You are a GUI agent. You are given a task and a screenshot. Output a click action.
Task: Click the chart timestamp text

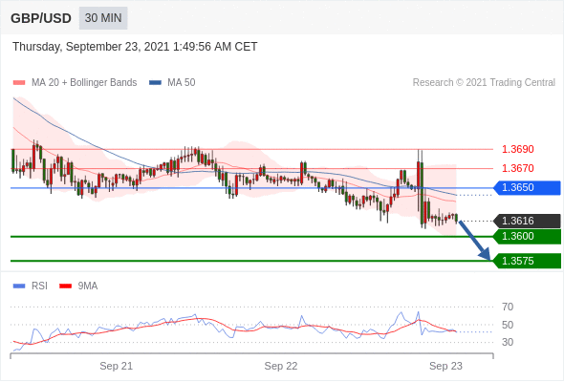(x=135, y=47)
